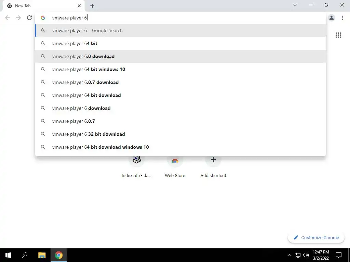
Task: Choose suggestion 'vmware player 6.0 download'
Action: pyautogui.click(x=180, y=56)
